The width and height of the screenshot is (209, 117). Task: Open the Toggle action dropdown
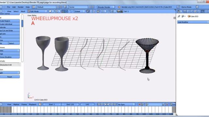pyautogui.click(x=10, y=73)
